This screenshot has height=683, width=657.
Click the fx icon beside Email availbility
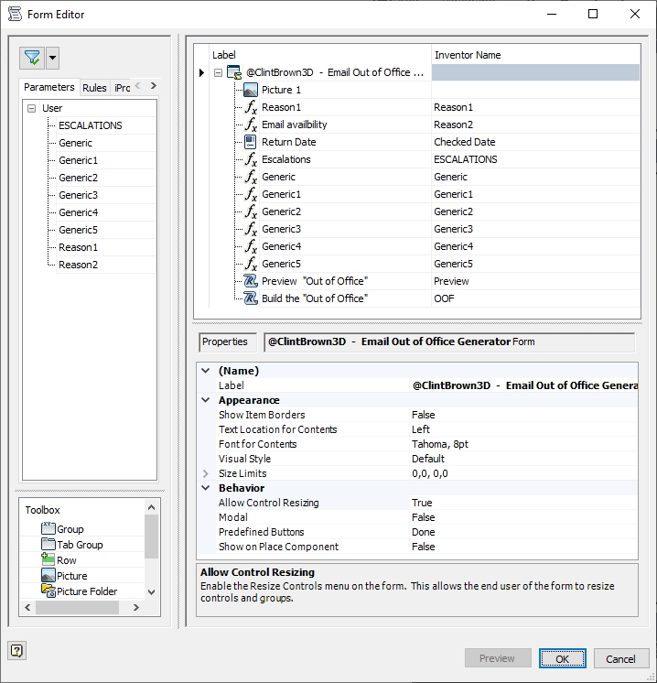tap(251, 125)
